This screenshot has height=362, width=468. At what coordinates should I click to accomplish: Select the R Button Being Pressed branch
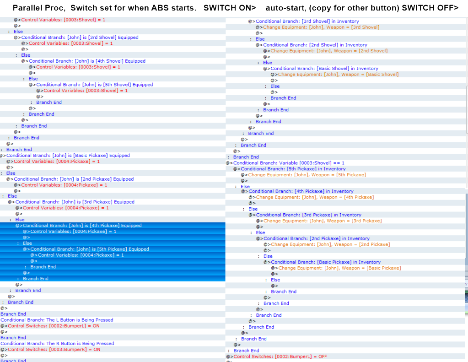(x=57, y=344)
